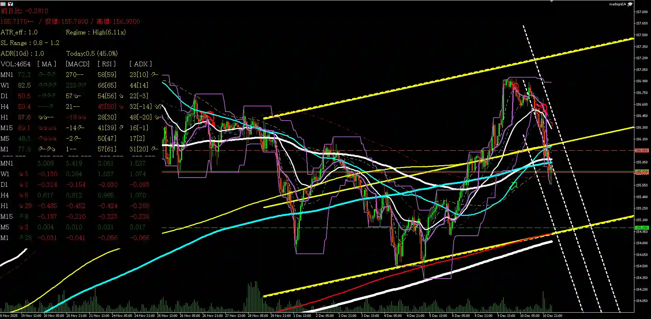Click the [MACD] column header
Viewport: 651px width, 319px height.
click(77, 64)
